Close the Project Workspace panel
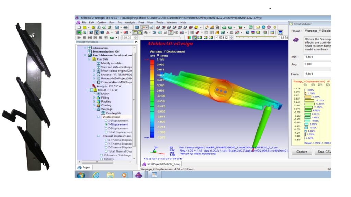Screen dimensions: 351x197 click(x=136, y=42)
